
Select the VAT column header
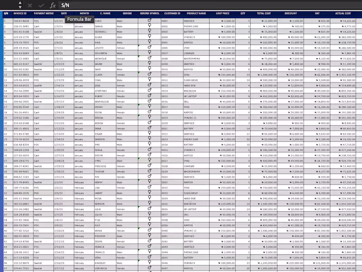pyautogui.click(x=317, y=14)
